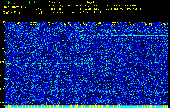Viewport: 170px width, 108px height.
Task: Click time marker 2312
Action: click(x=34, y=23)
